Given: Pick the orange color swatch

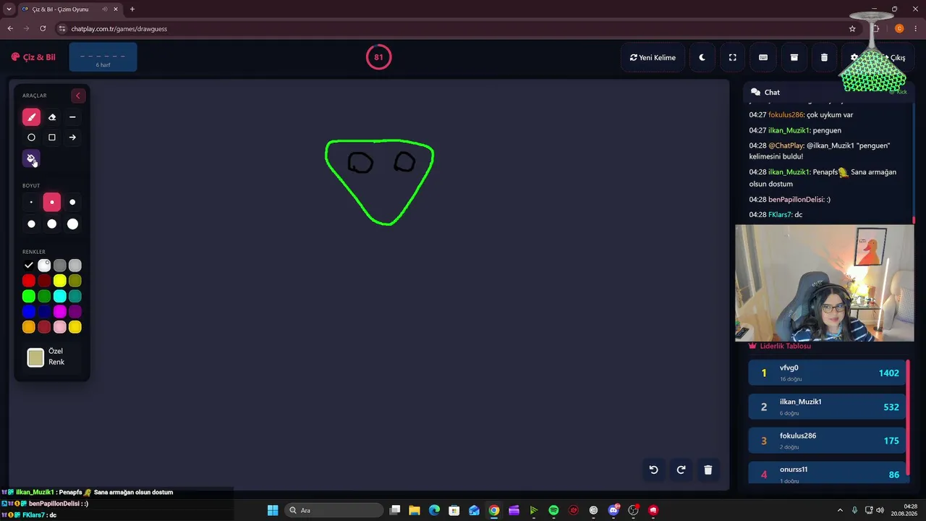Looking at the screenshot, I should (29, 327).
